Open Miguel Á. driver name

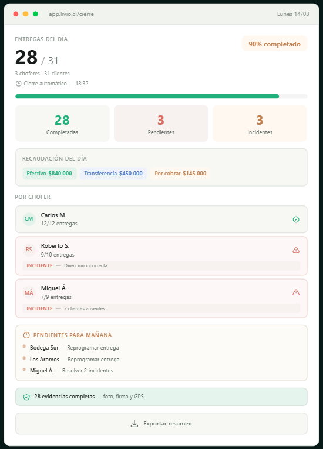coord(54,288)
